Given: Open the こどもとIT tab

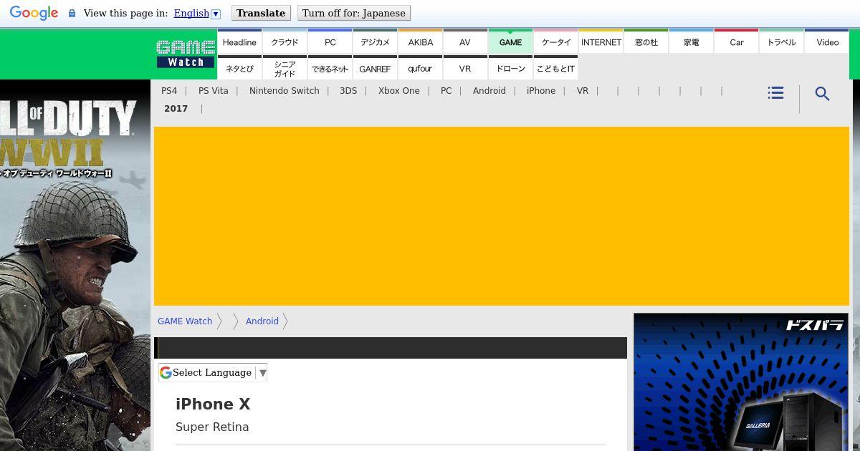Looking at the screenshot, I should pos(555,69).
